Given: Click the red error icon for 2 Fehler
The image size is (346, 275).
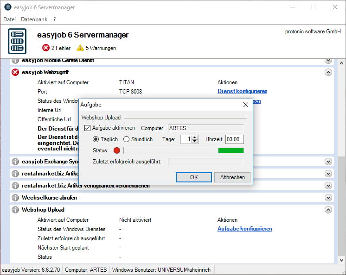Looking at the screenshot, I should 46,48.
